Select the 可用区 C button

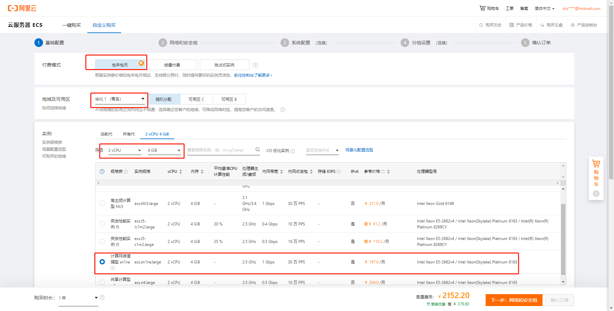point(196,99)
